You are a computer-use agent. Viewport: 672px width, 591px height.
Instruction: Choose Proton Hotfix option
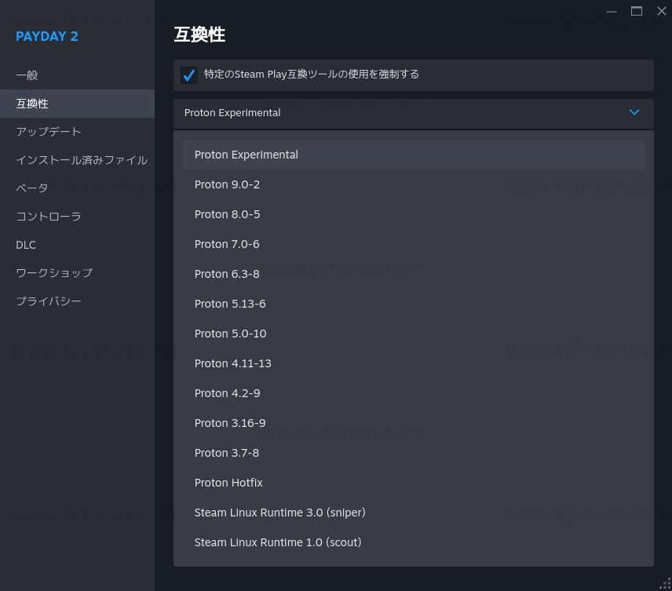pyautogui.click(x=413, y=483)
